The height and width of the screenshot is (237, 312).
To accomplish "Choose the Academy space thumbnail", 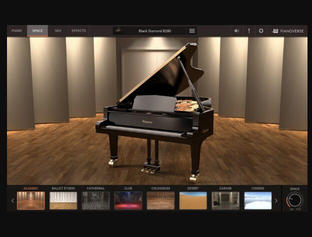I will 31,200.
